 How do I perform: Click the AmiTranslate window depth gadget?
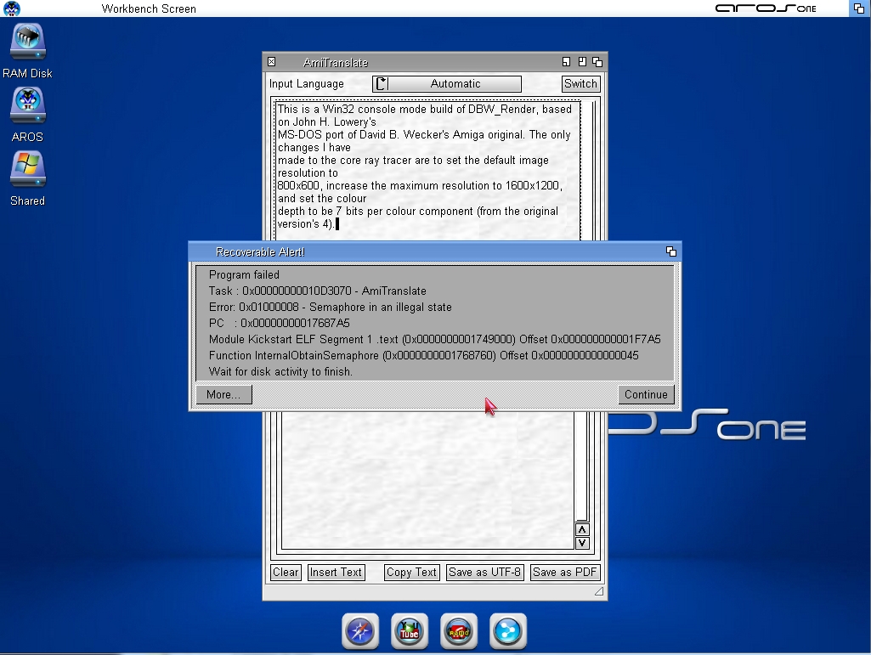coord(597,62)
